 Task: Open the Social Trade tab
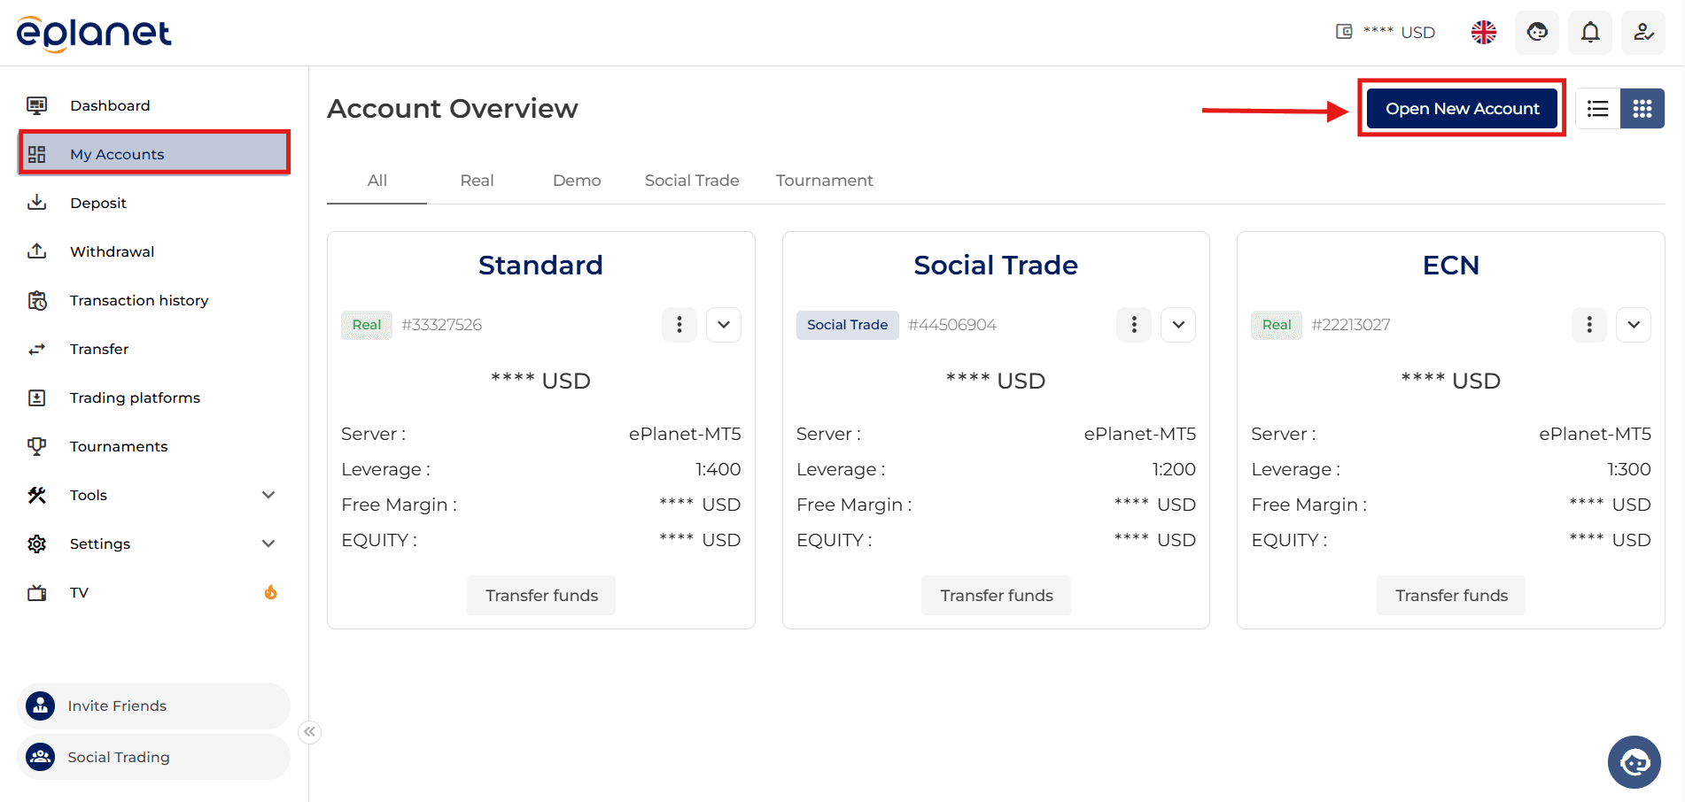(x=692, y=180)
